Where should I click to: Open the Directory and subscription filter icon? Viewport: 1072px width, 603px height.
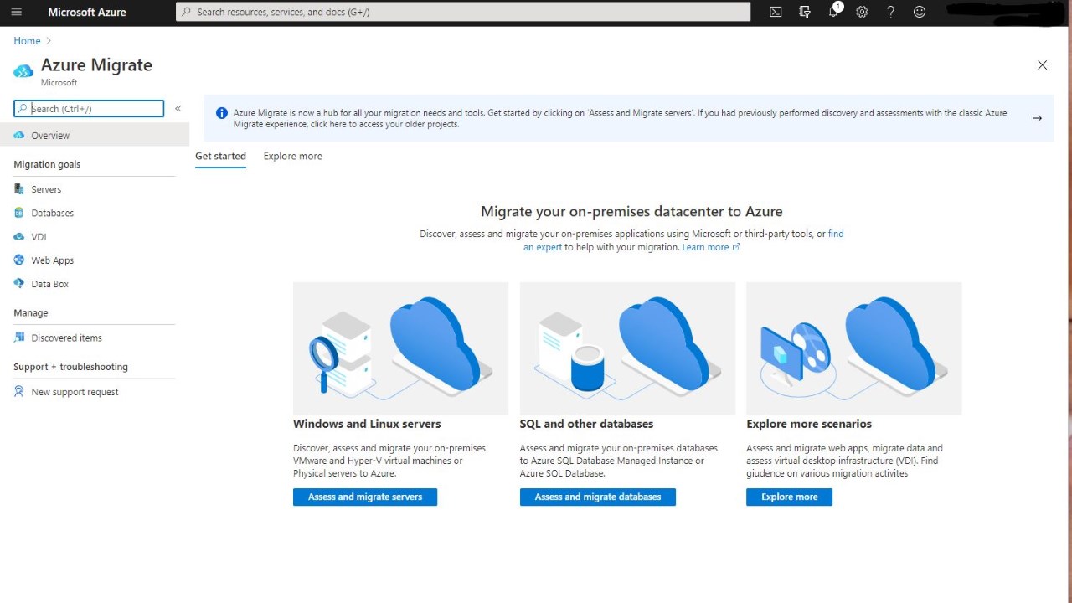(x=805, y=12)
